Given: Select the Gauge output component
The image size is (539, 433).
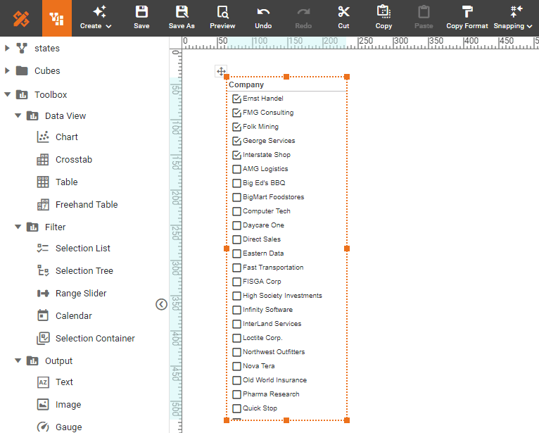Looking at the screenshot, I should (x=68, y=427).
